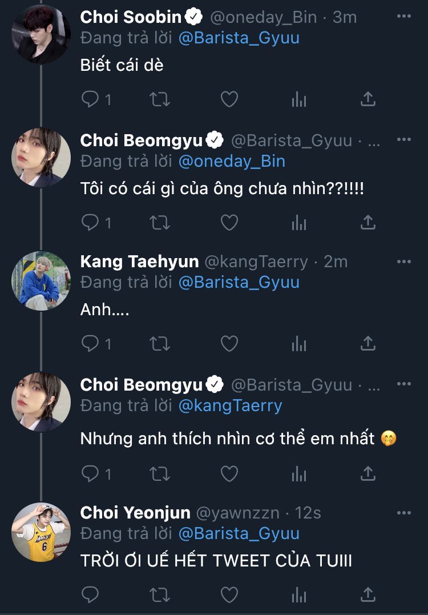This screenshot has height=615, width=428.
Task: Reply to Kang Taehyun's "Anh...." tweet
Action: (91, 343)
